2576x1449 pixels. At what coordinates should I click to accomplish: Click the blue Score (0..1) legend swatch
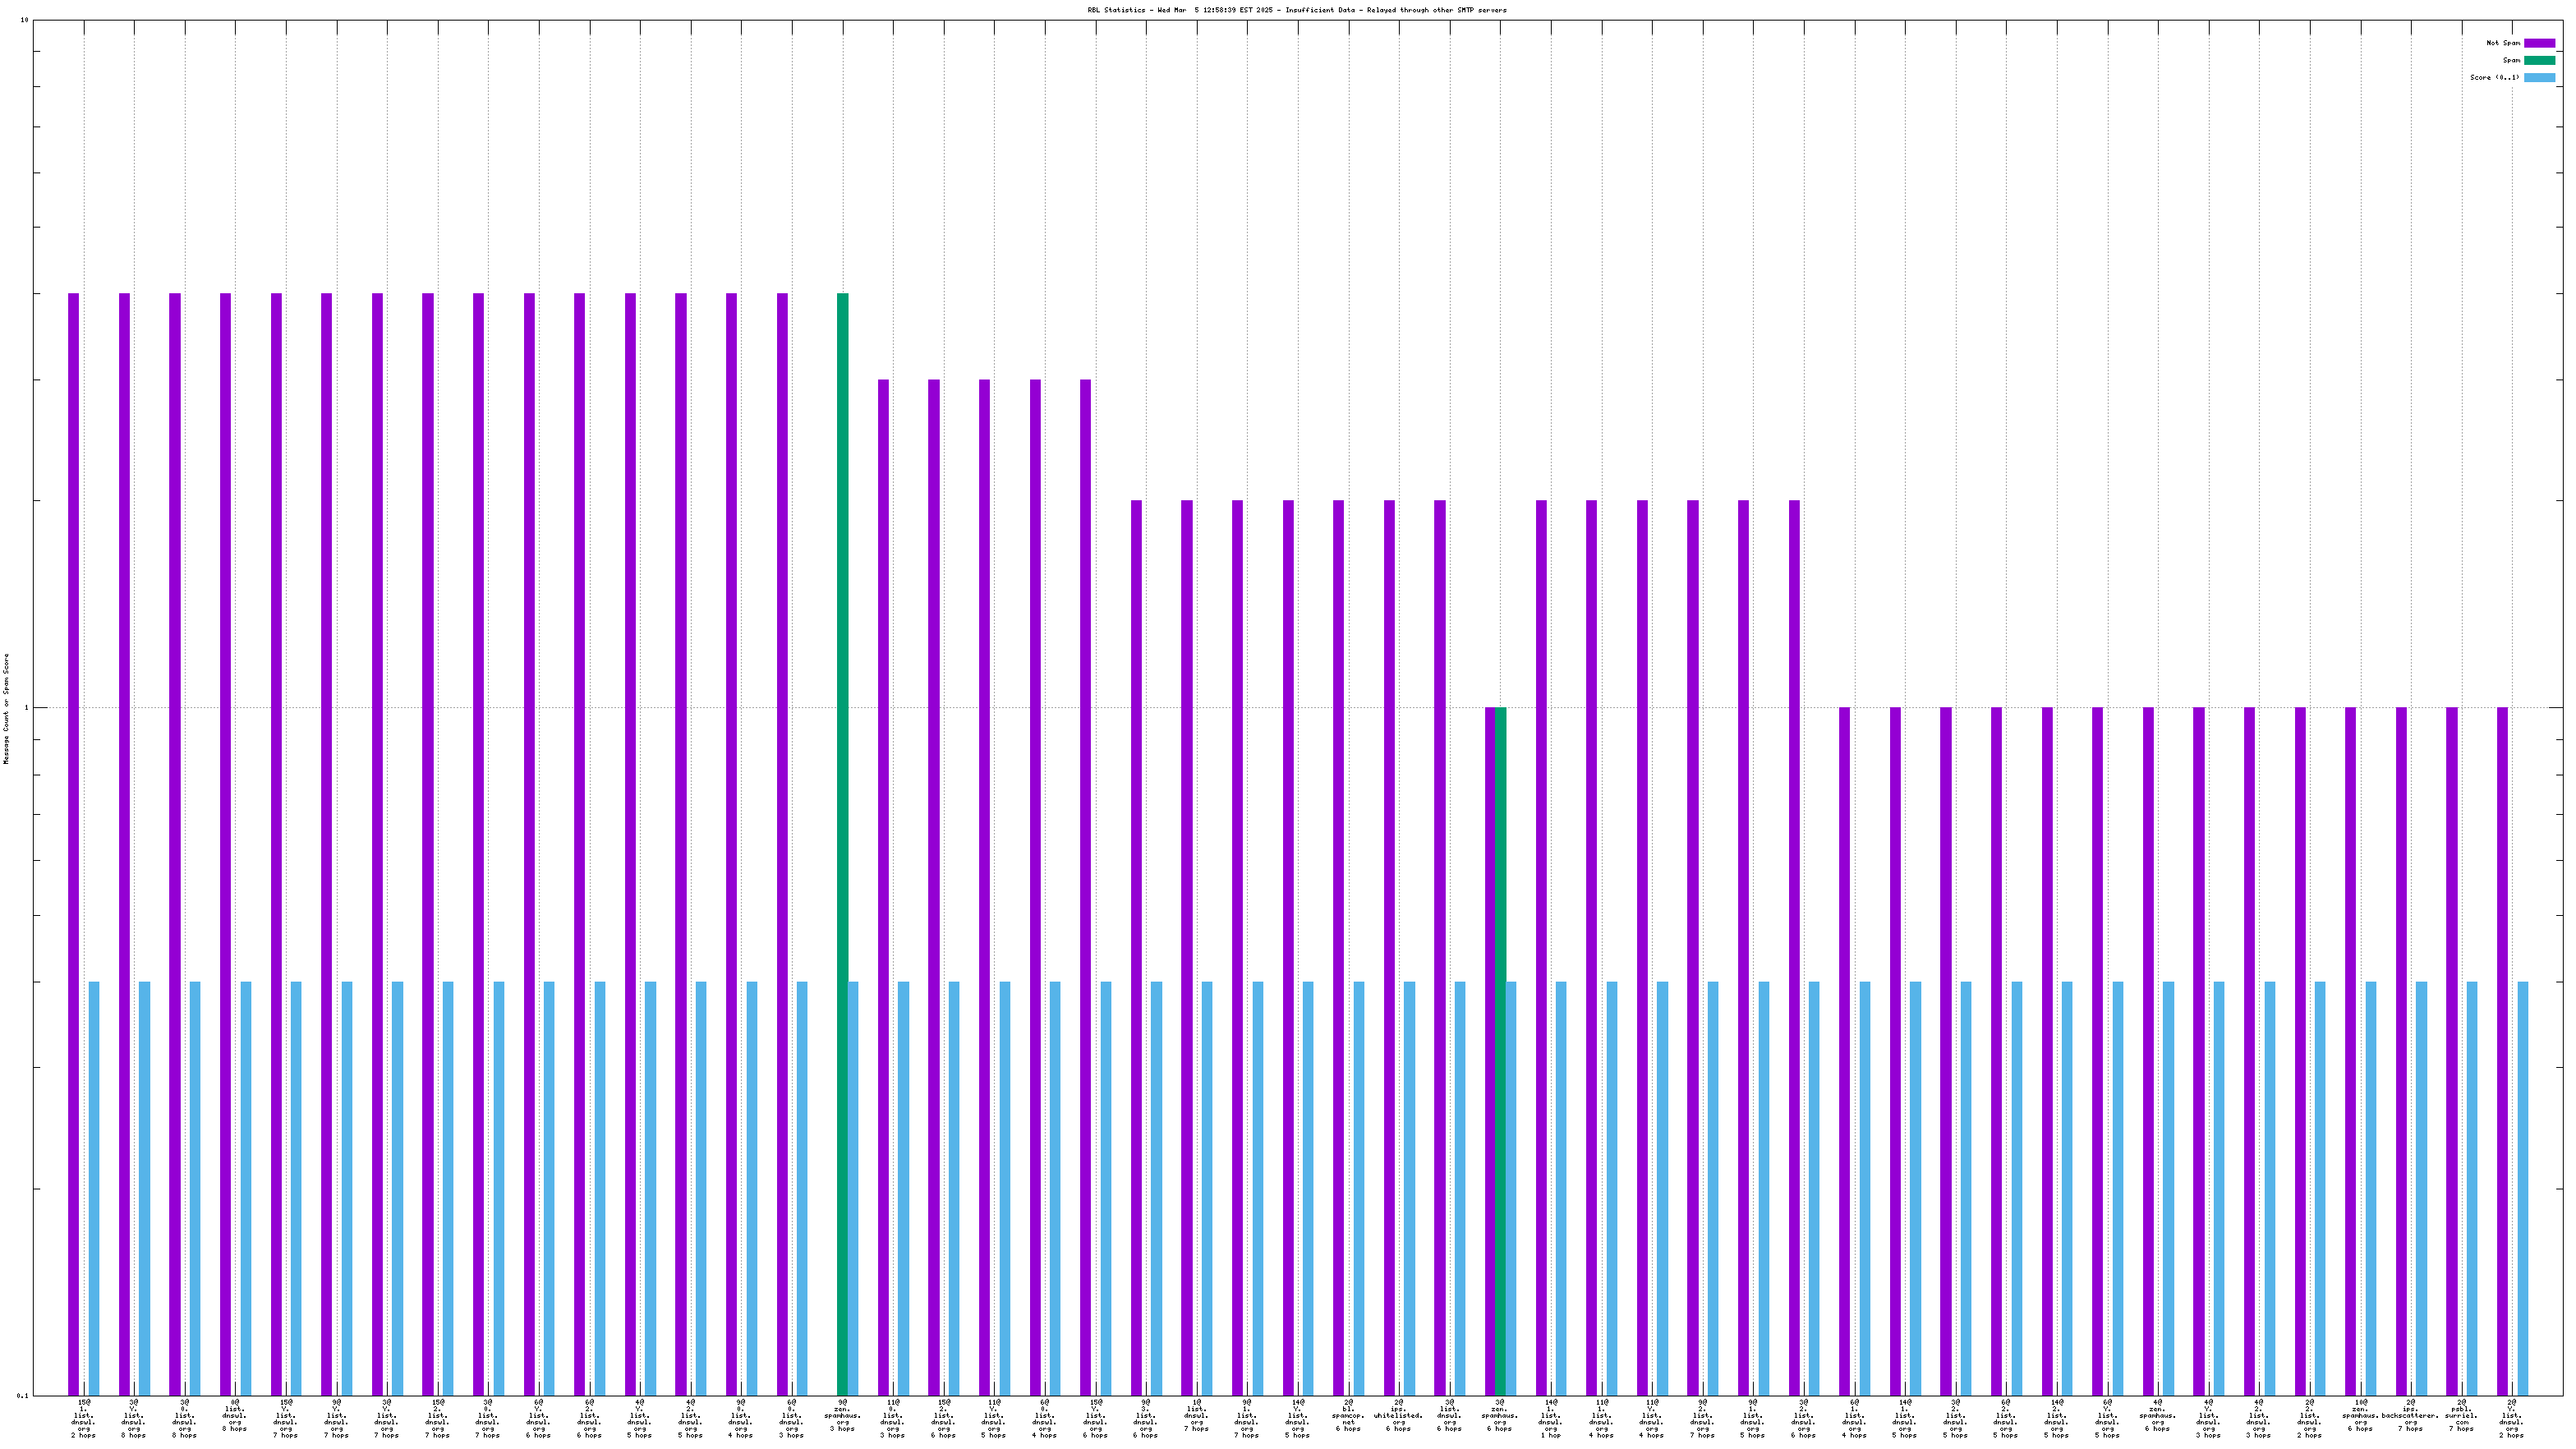click(x=2539, y=77)
